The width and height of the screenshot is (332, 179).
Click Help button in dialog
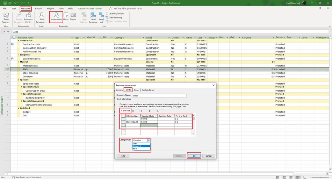click(x=123, y=156)
